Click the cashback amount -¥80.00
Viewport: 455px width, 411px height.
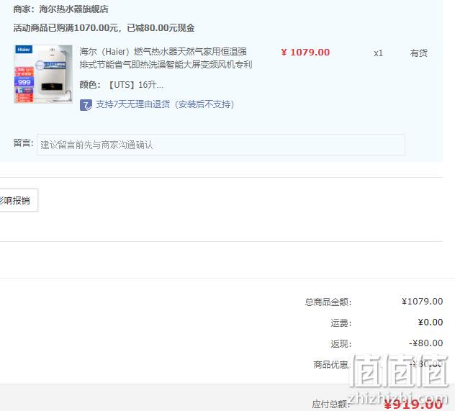[x=425, y=343]
